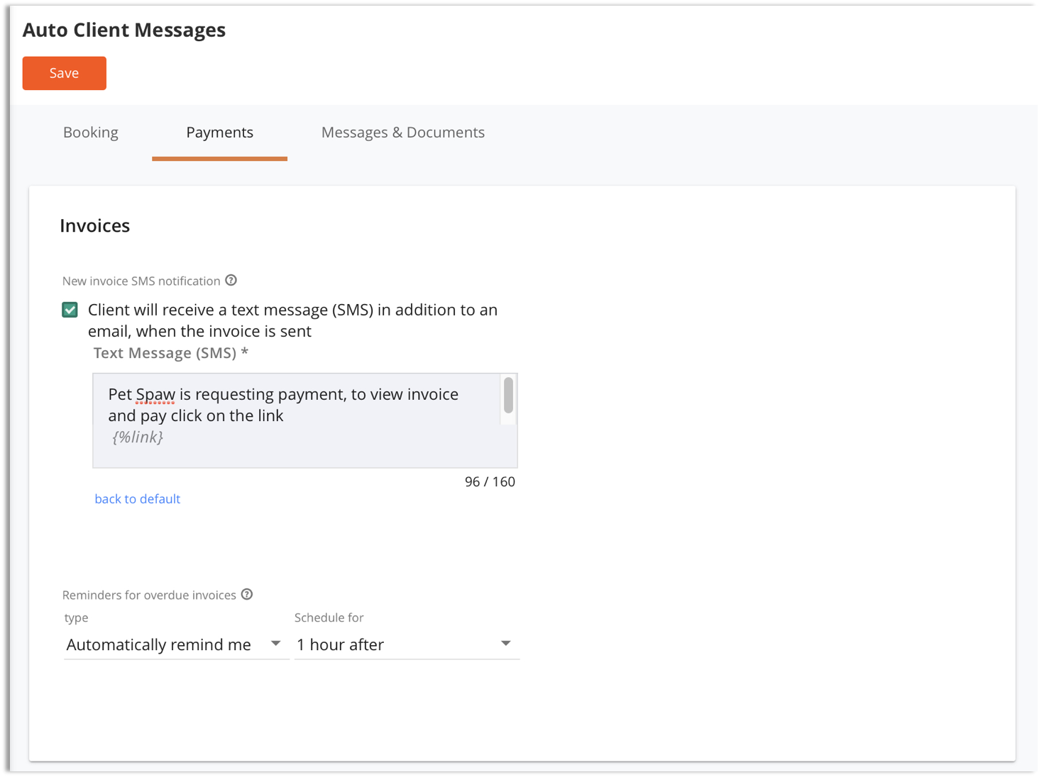
Task: Uncheck the SMS text message notification checkbox
Action: (x=70, y=310)
